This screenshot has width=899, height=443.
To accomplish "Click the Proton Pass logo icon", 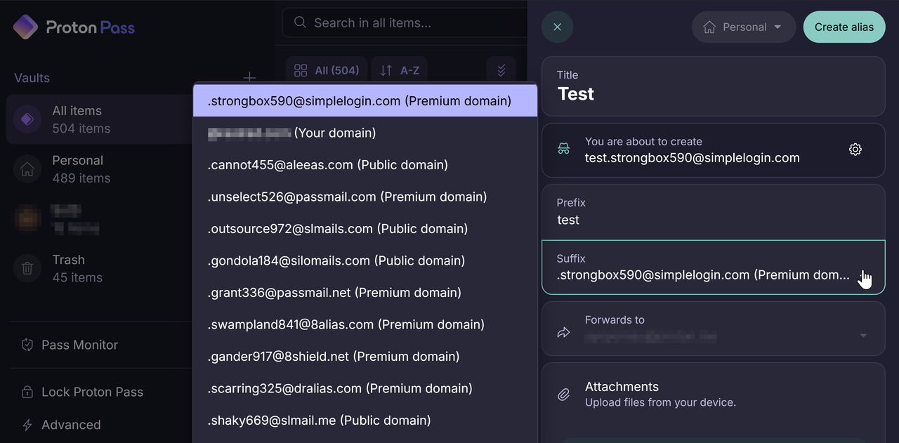I will pyautogui.click(x=25, y=27).
